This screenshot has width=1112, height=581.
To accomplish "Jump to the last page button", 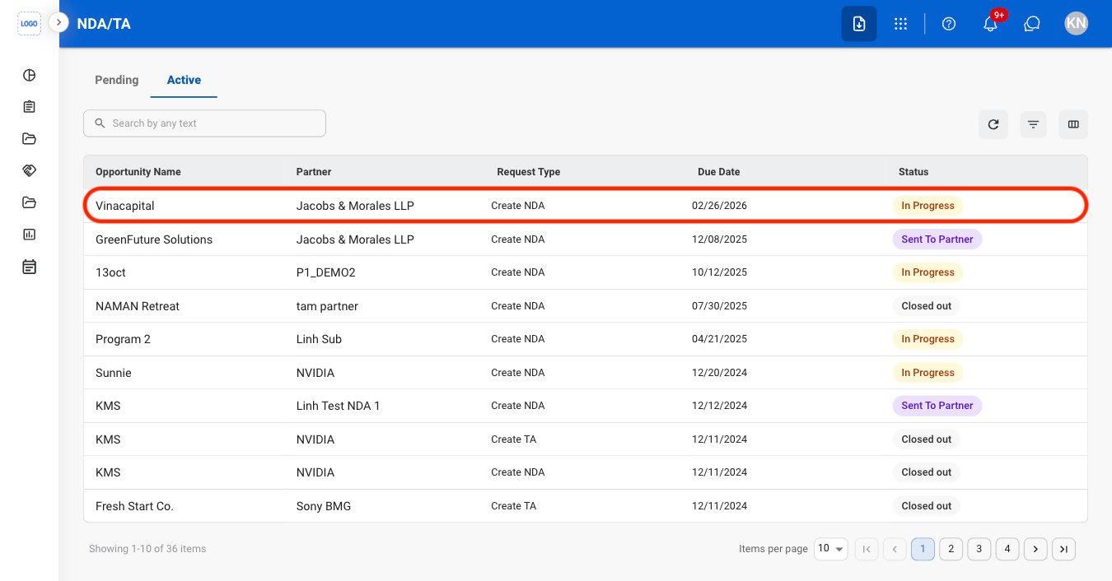I will point(1063,549).
